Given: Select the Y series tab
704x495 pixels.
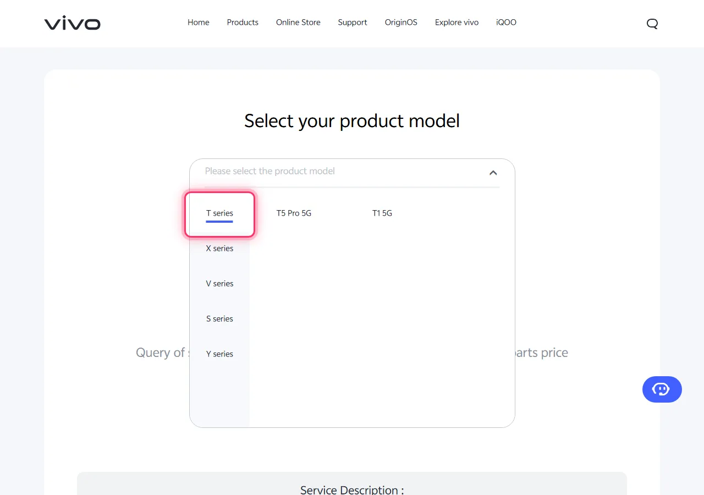Looking at the screenshot, I should [219, 354].
